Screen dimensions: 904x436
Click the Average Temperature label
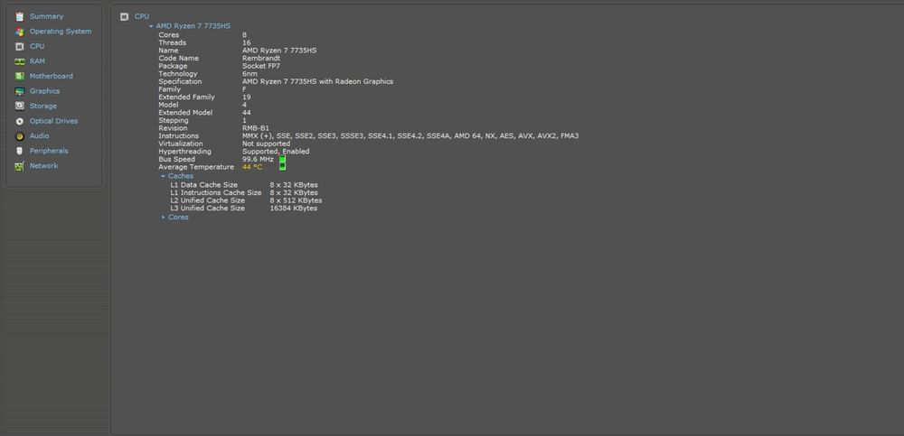[x=196, y=167]
